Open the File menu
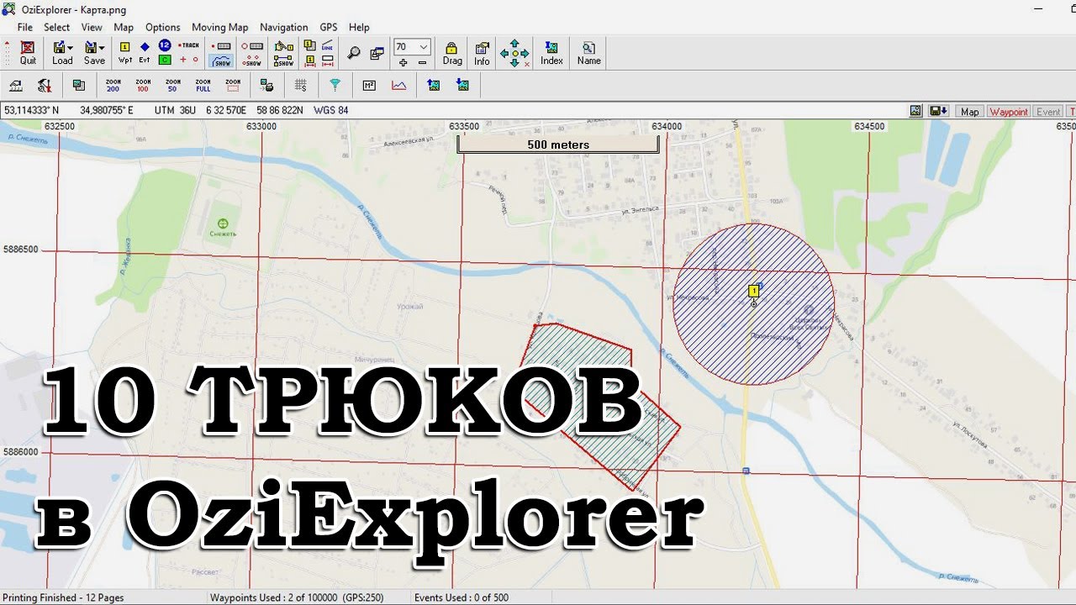The height and width of the screenshot is (605, 1076). [x=25, y=27]
